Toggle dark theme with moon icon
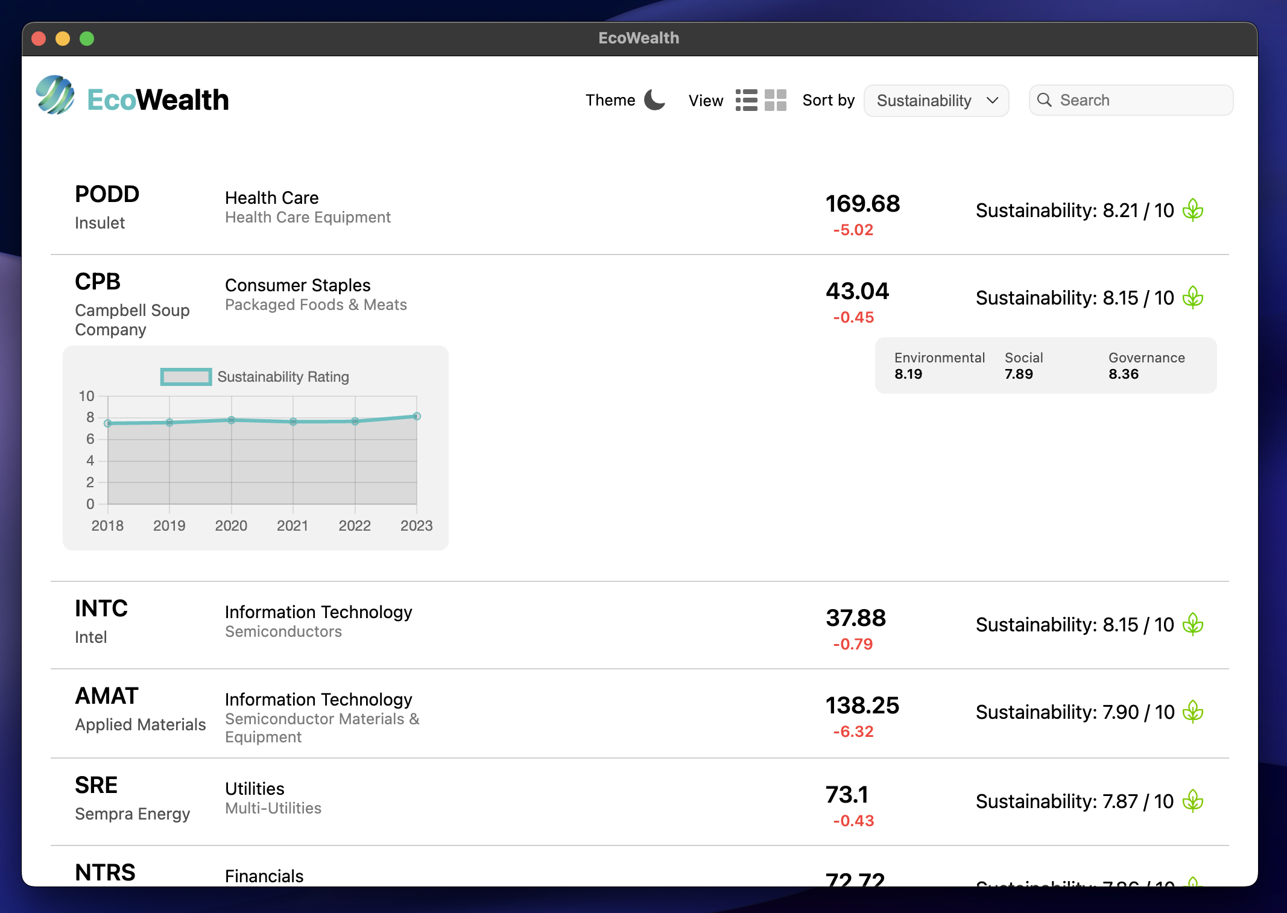This screenshot has height=913, width=1287. click(654, 100)
